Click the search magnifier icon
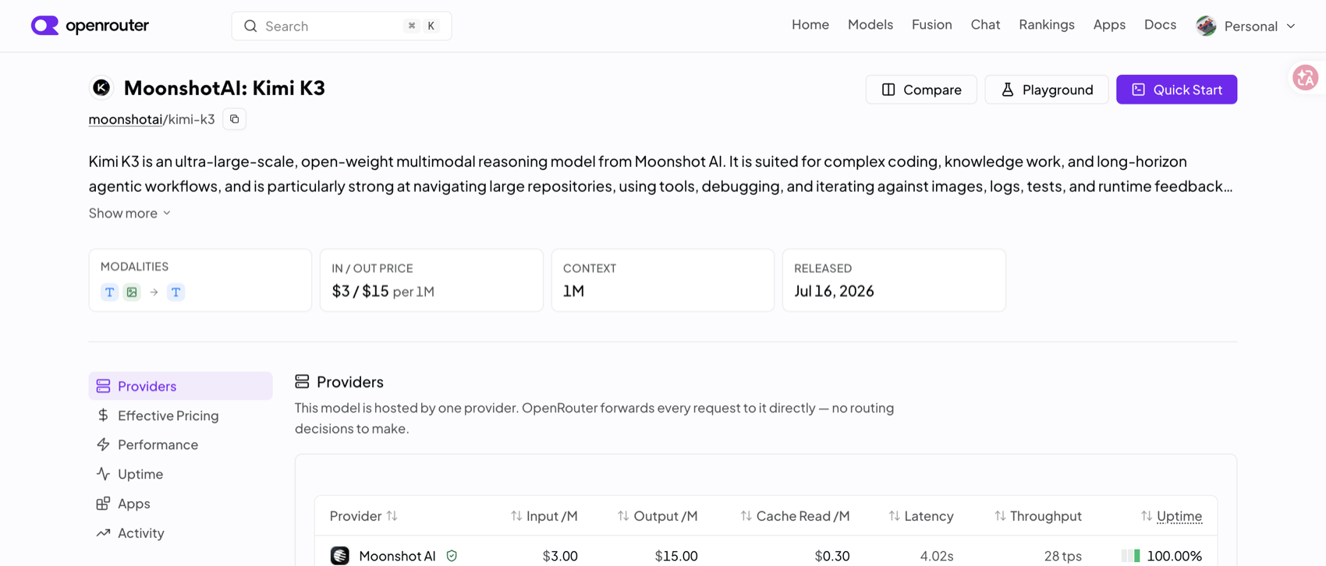Image resolution: width=1326 pixels, height=566 pixels. coord(250,27)
